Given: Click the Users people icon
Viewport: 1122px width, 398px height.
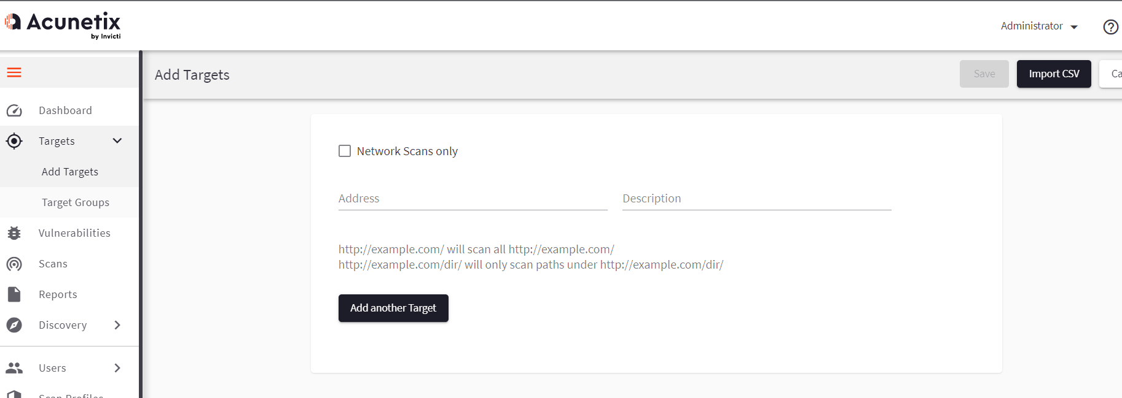Looking at the screenshot, I should pyautogui.click(x=14, y=368).
